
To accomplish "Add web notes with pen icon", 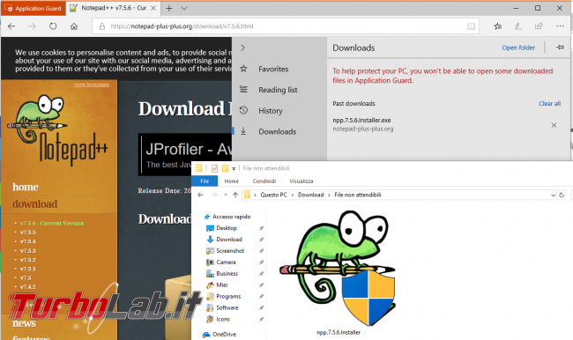I will pyautogui.click(x=518, y=26).
